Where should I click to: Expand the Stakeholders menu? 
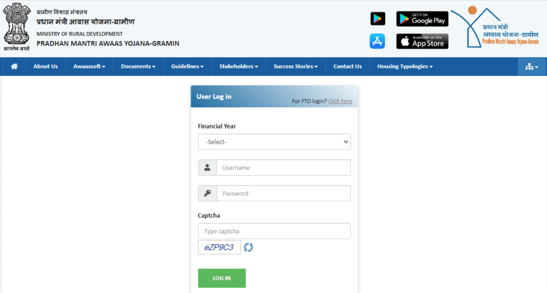tap(239, 67)
